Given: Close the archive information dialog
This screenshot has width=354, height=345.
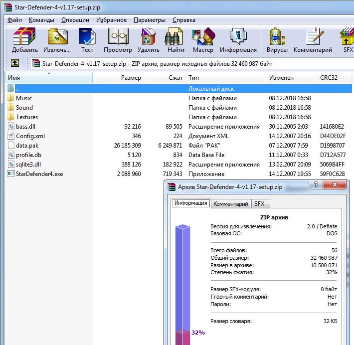Looking at the screenshot, I should point(335,184).
